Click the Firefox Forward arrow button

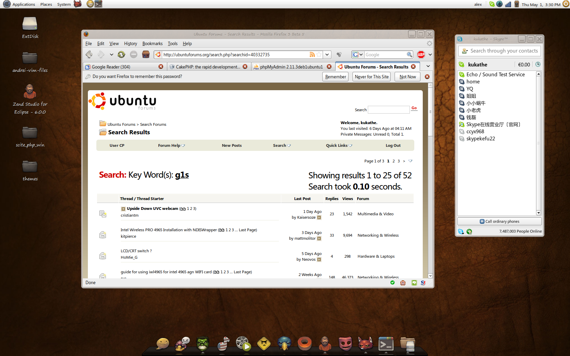coord(101,54)
